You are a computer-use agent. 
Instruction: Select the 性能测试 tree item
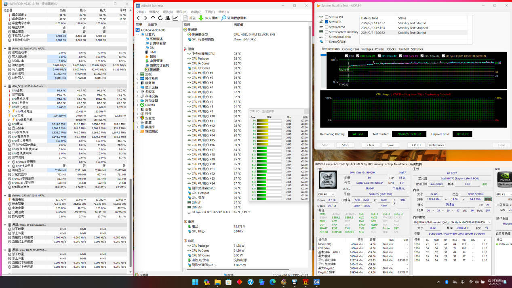(x=152, y=131)
